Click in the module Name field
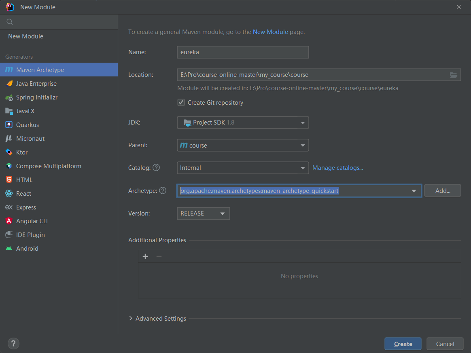This screenshot has height=353, width=471. pos(243,52)
